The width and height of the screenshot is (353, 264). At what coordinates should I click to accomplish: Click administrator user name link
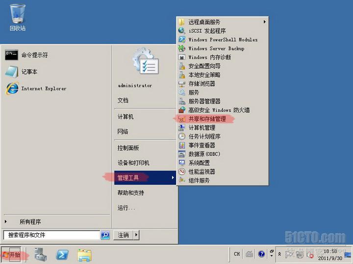click(x=135, y=86)
